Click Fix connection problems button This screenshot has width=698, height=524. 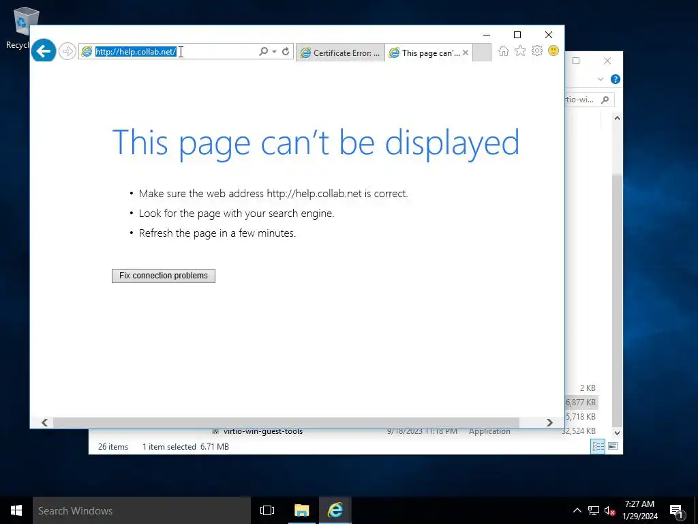164,276
